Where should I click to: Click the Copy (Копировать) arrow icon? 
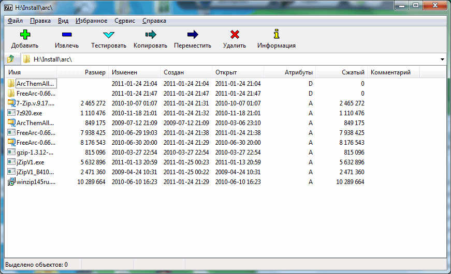click(x=151, y=35)
